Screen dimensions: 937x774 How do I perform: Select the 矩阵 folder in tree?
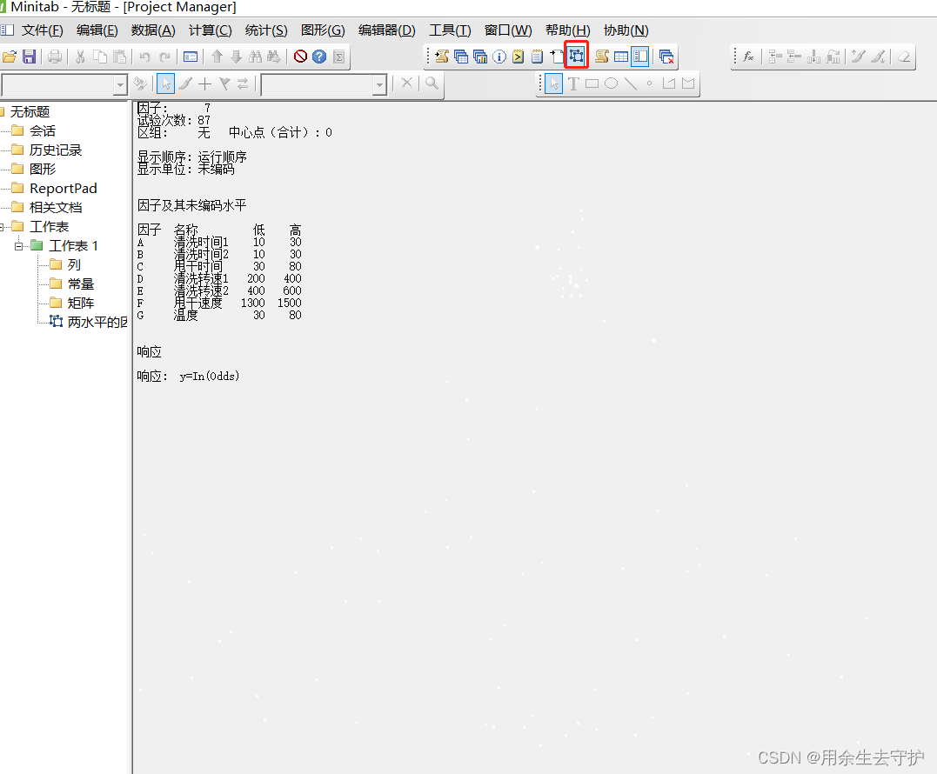pyautogui.click(x=81, y=303)
